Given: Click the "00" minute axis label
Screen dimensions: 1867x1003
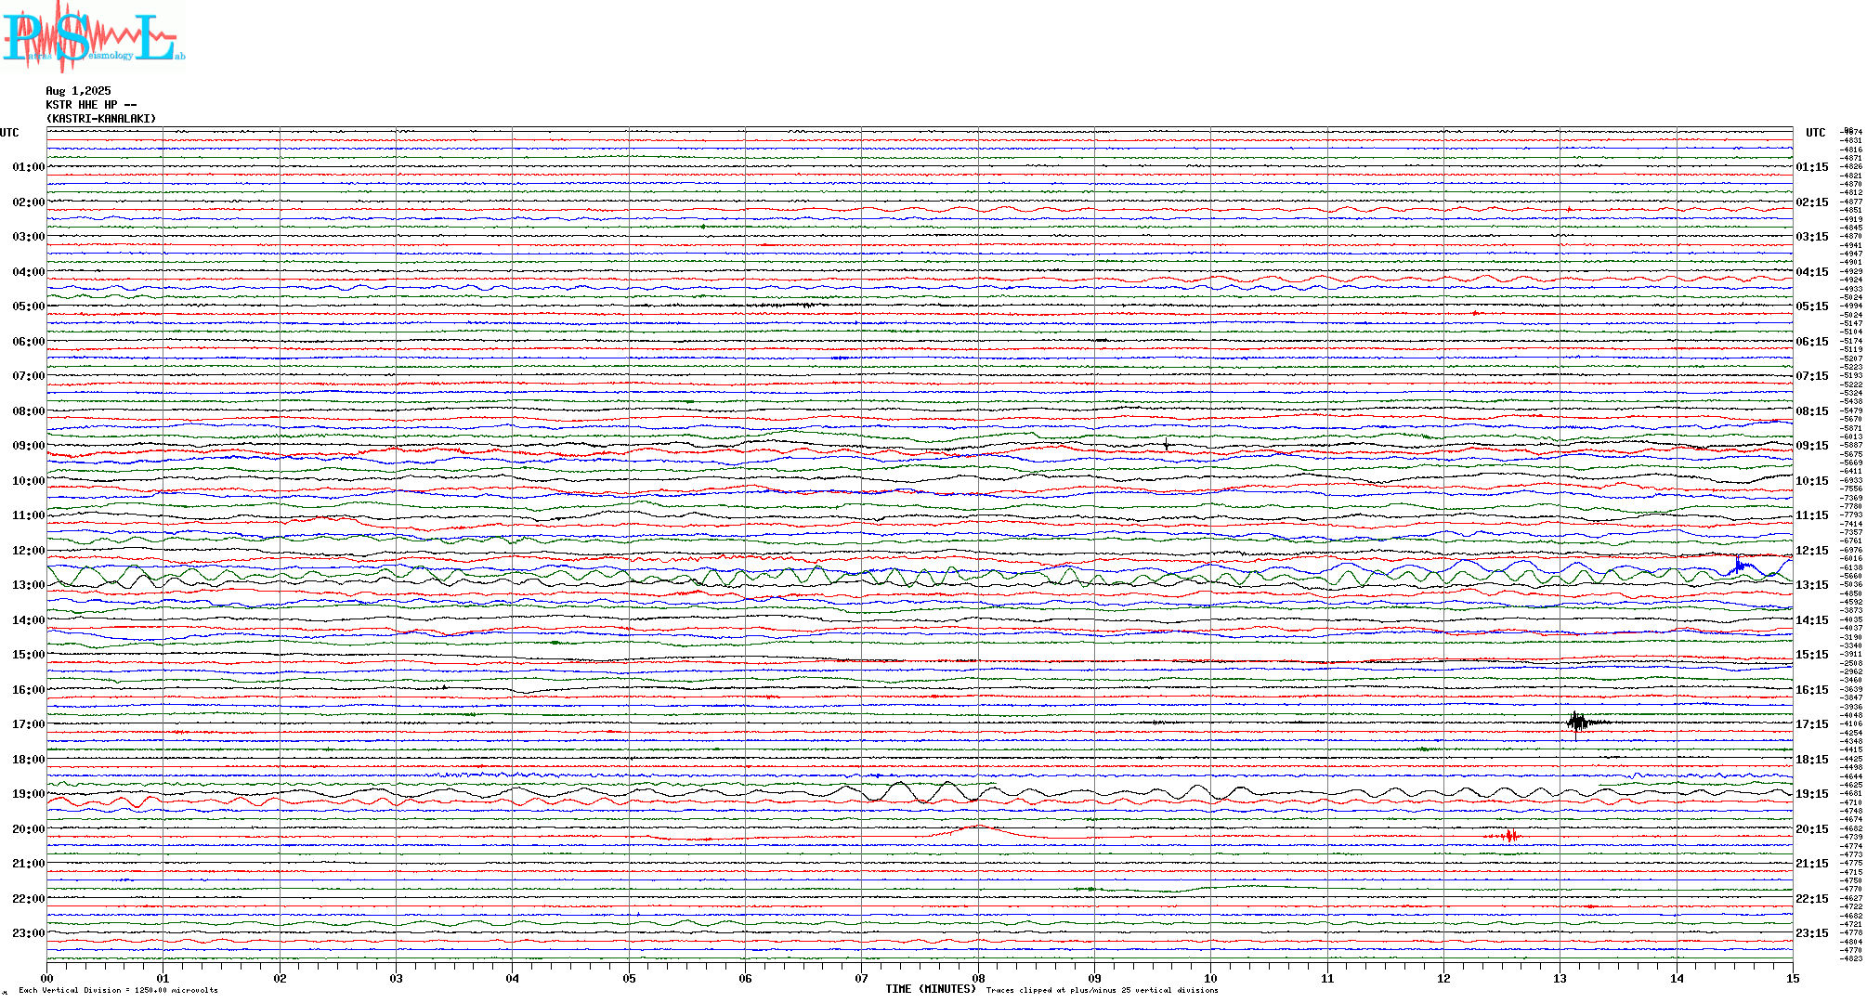Looking at the screenshot, I should pyautogui.click(x=47, y=978).
